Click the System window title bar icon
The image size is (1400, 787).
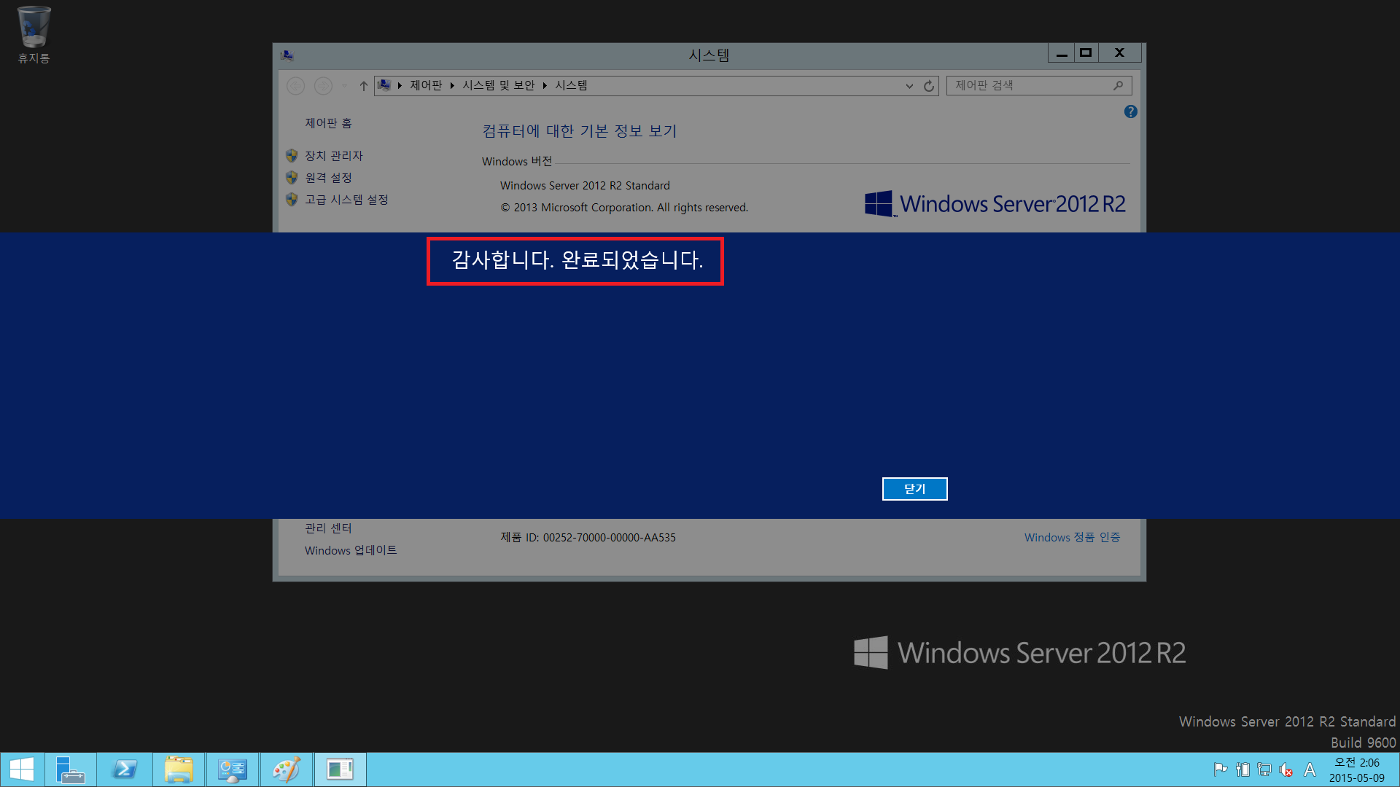(287, 55)
